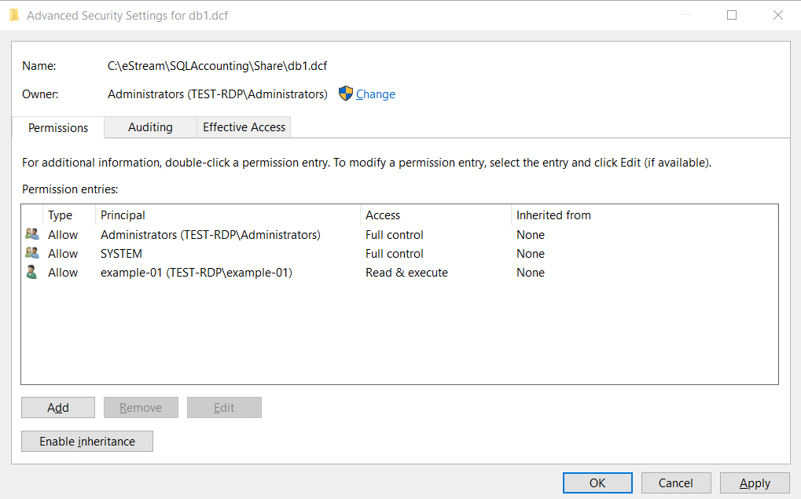Click the group icon for the SYSTEM entry
The height and width of the screenshot is (499, 801).
(32, 253)
